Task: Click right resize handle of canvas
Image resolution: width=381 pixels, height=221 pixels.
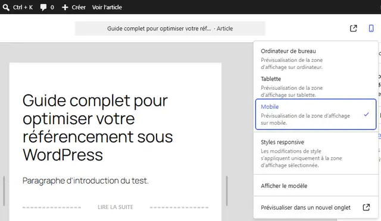Action: (227, 191)
